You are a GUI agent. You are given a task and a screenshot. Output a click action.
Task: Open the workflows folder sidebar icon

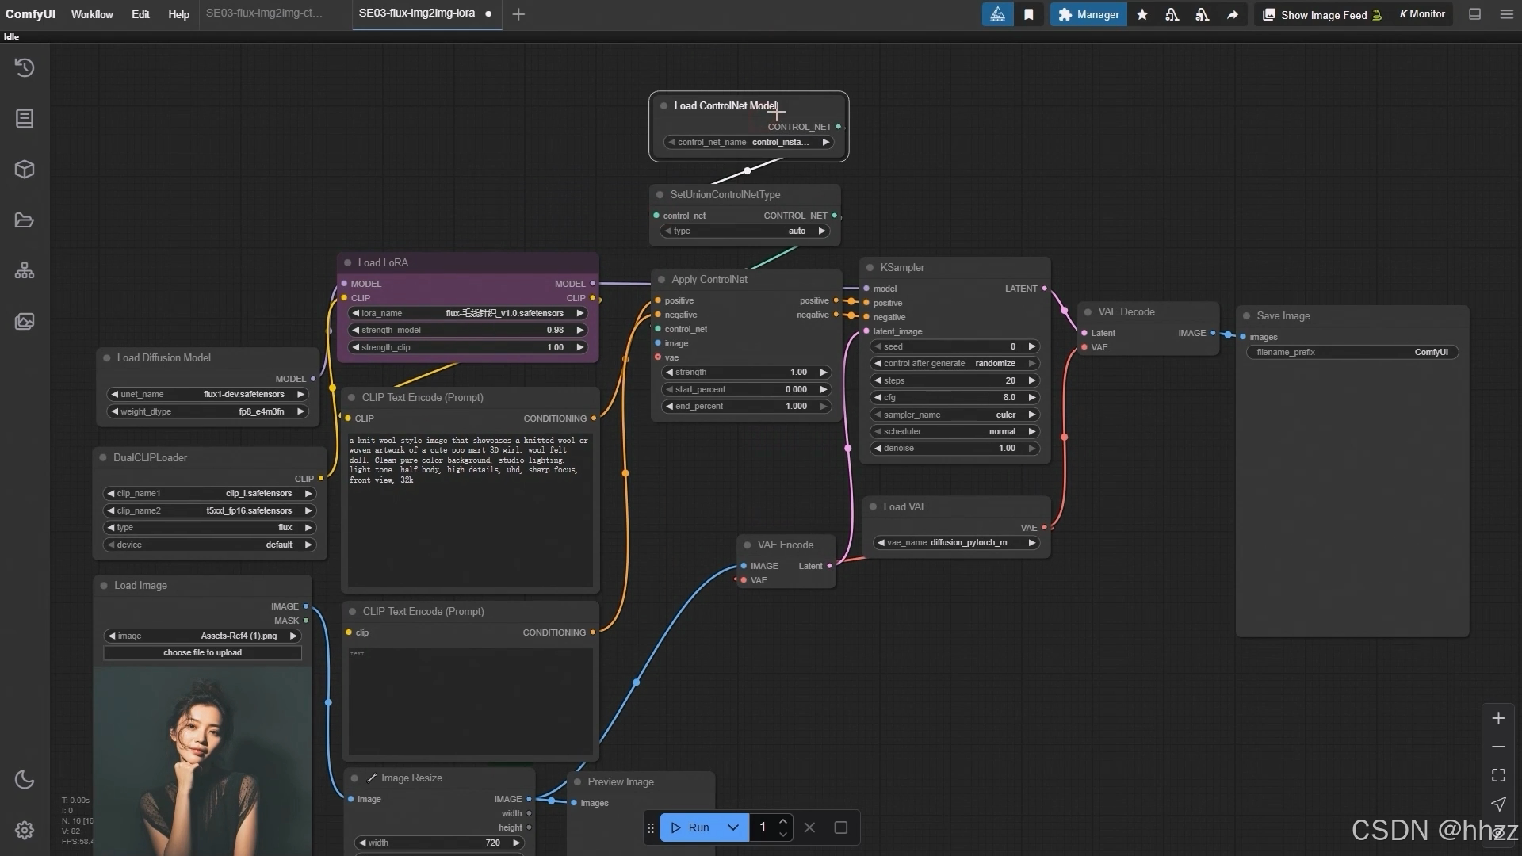click(25, 220)
